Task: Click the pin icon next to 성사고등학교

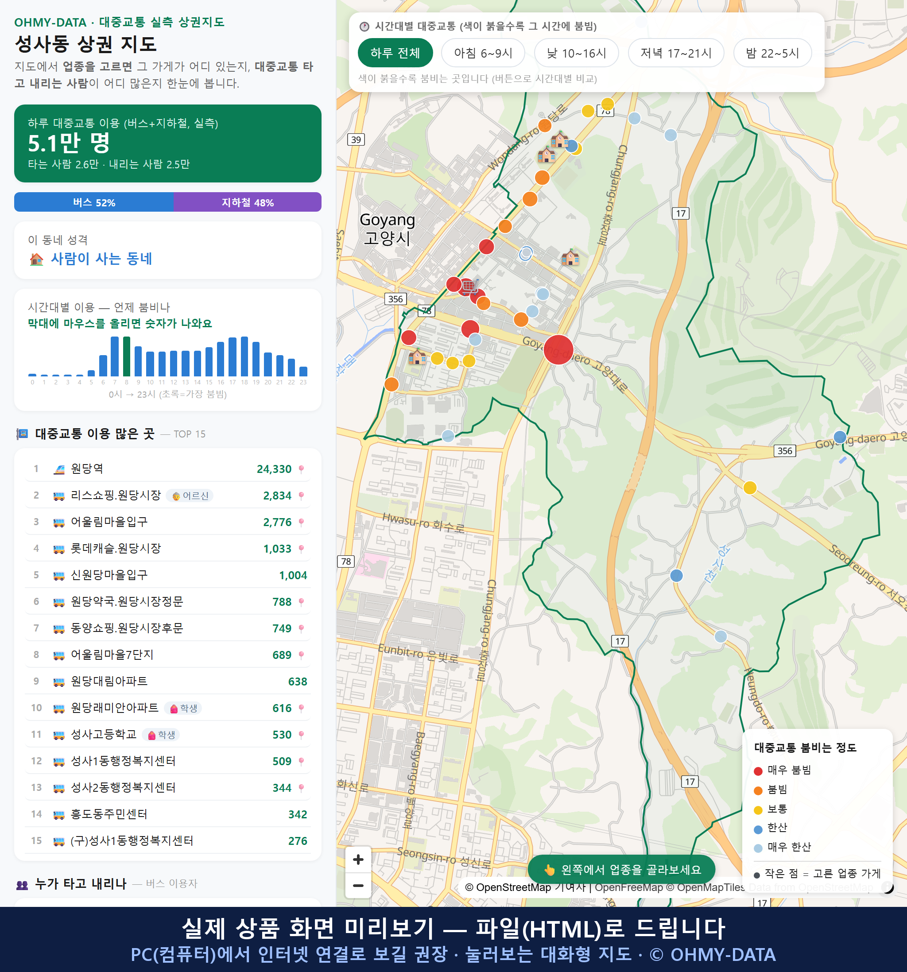Action: [301, 734]
